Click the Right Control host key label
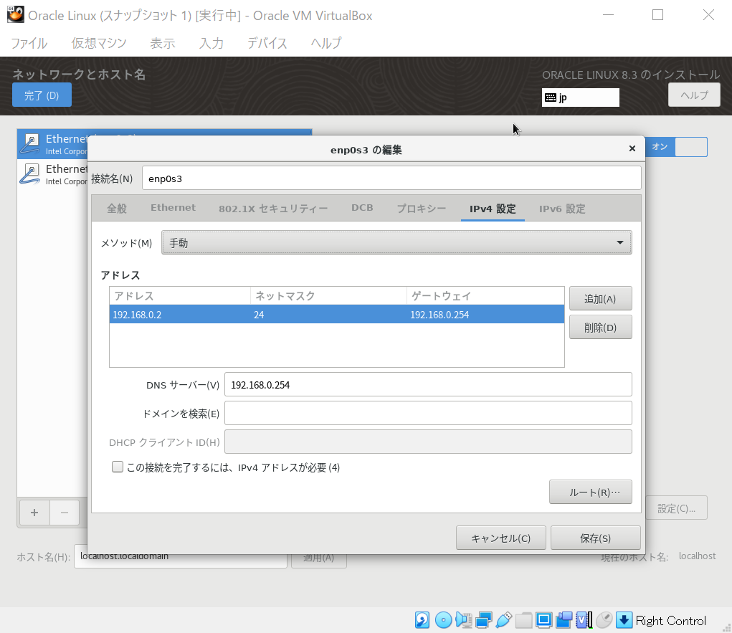Screen dimensions: 732x633 pyautogui.click(x=671, y=620)
